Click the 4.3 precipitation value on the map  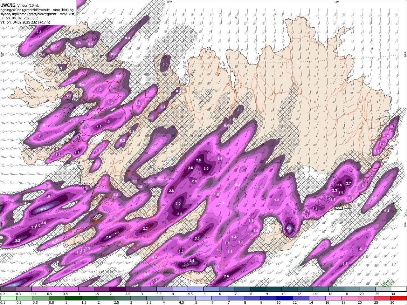(x=44, y=209)
